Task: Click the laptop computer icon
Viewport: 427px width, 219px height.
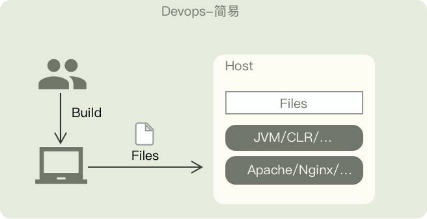Action: tap(61, 165)
